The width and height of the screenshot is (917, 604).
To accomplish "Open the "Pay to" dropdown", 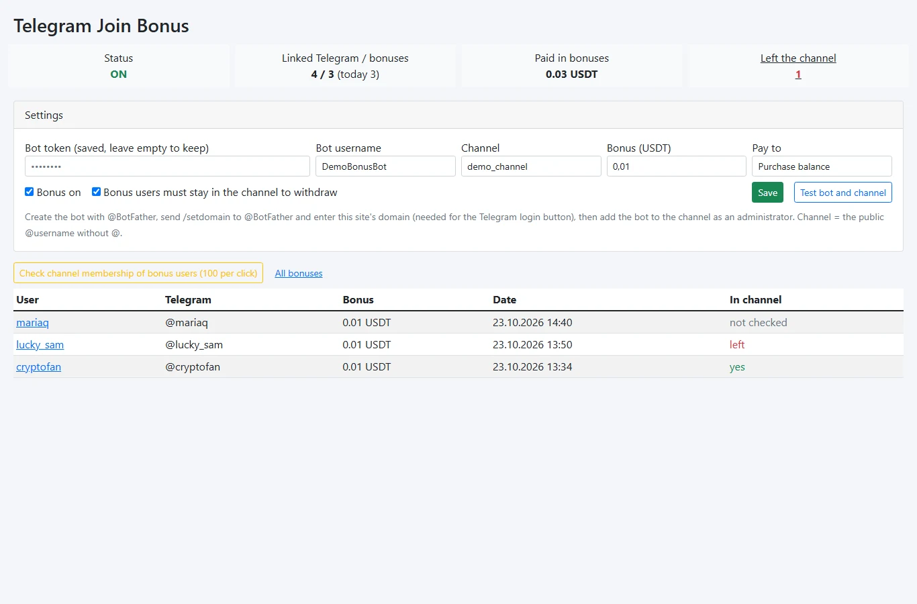I will pos(822,166).
